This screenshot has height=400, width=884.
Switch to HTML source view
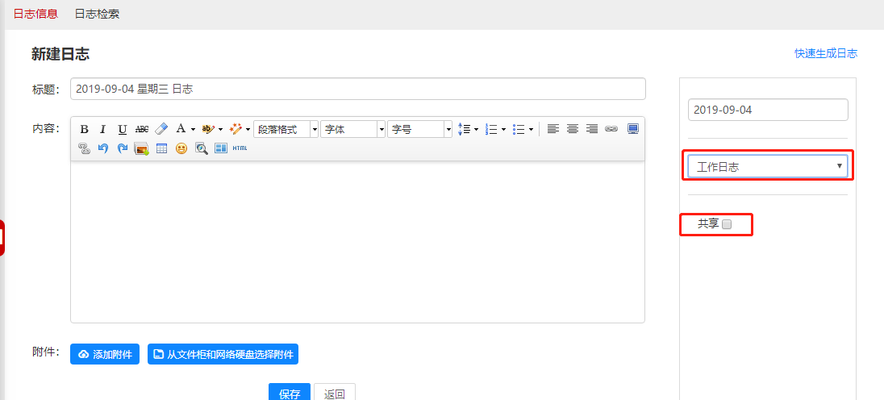240,148
